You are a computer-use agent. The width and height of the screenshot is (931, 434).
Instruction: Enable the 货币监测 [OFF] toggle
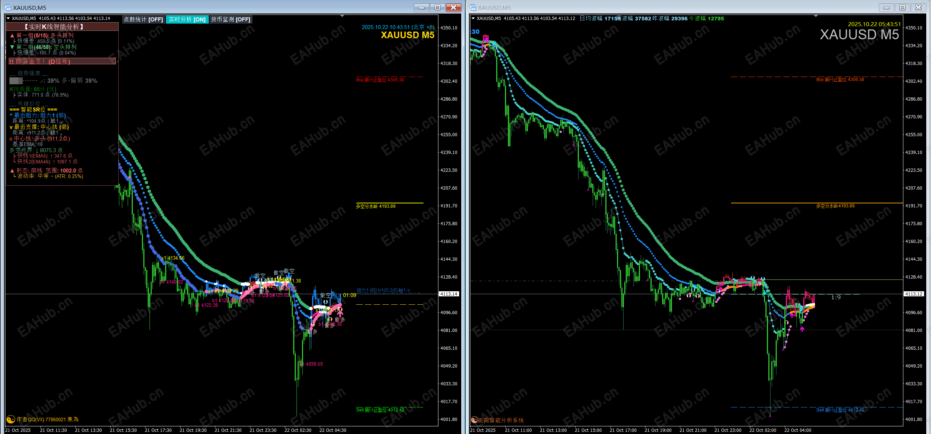(231, 20)
